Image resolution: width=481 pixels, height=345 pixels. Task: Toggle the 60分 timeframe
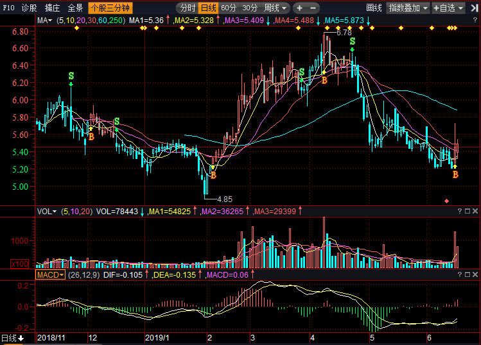point(228,8)
